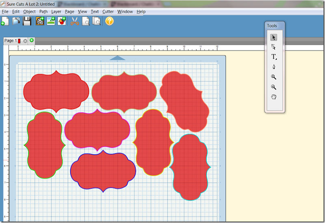Close the Page 1 tab
The image size is (325, 223).
click(25, 41)
